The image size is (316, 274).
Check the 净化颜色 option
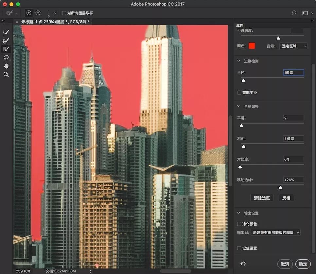coord(239,224)
